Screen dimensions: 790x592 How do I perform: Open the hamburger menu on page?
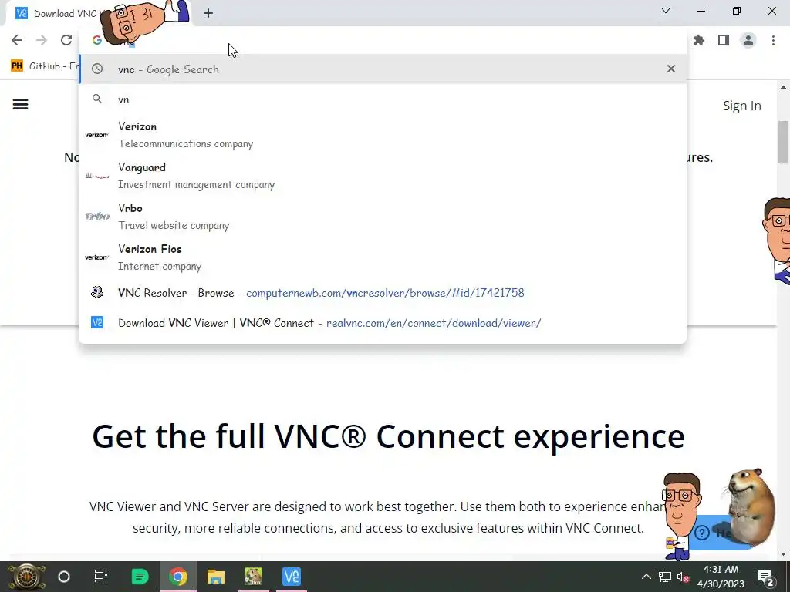(20, 105)
